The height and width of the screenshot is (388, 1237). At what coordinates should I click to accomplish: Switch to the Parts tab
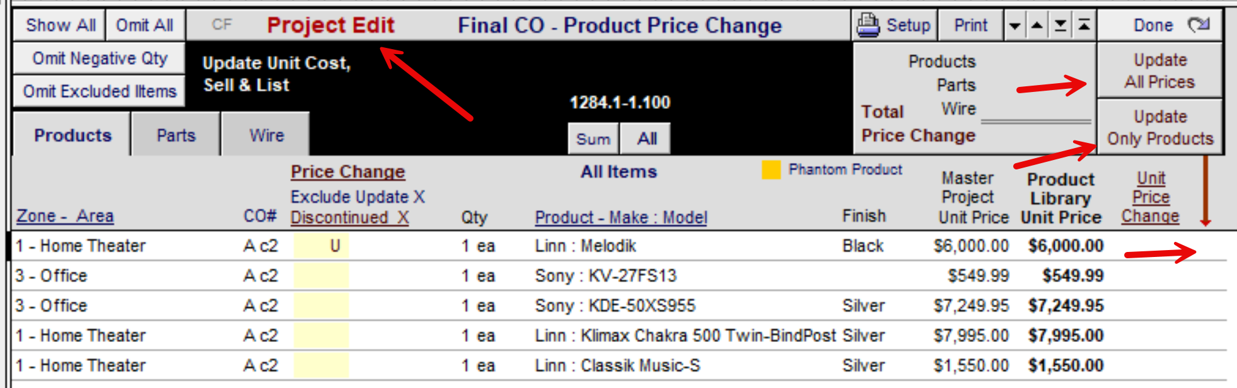coord(177,135)
